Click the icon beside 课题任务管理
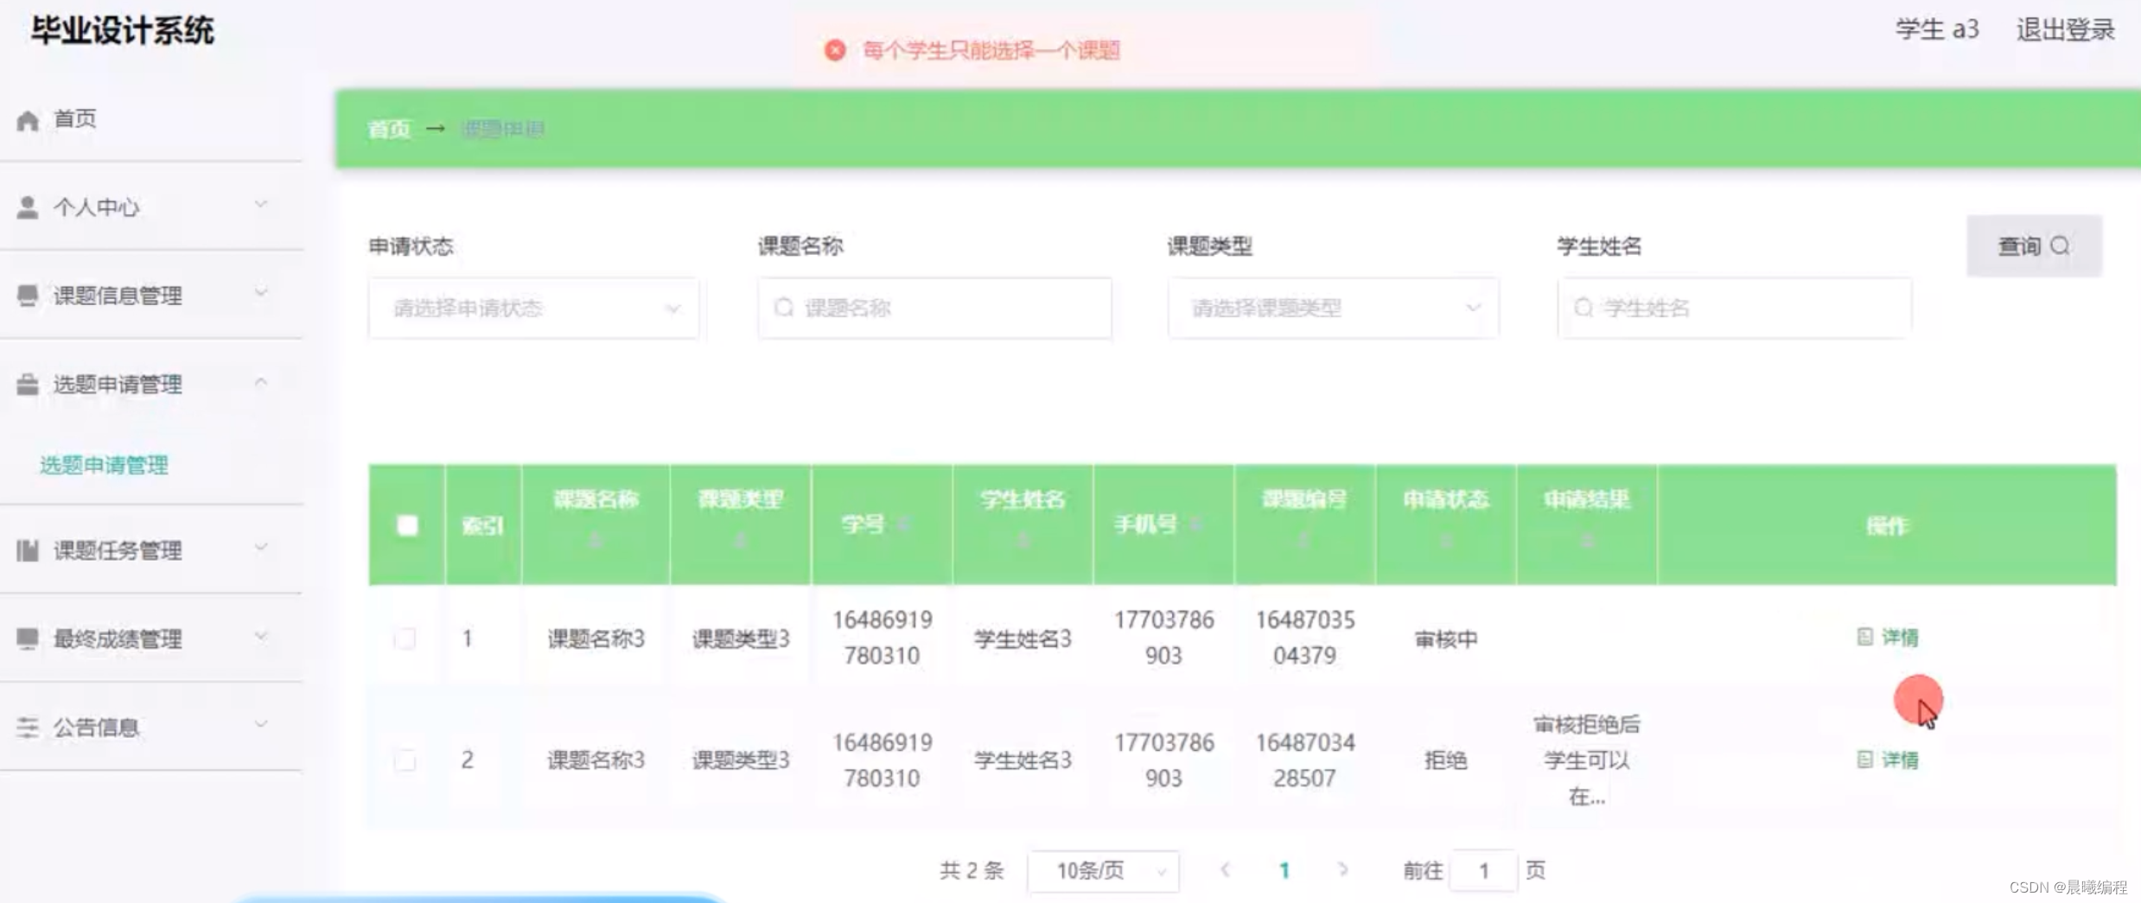2141x903 pixels. [x=28, y=550]
